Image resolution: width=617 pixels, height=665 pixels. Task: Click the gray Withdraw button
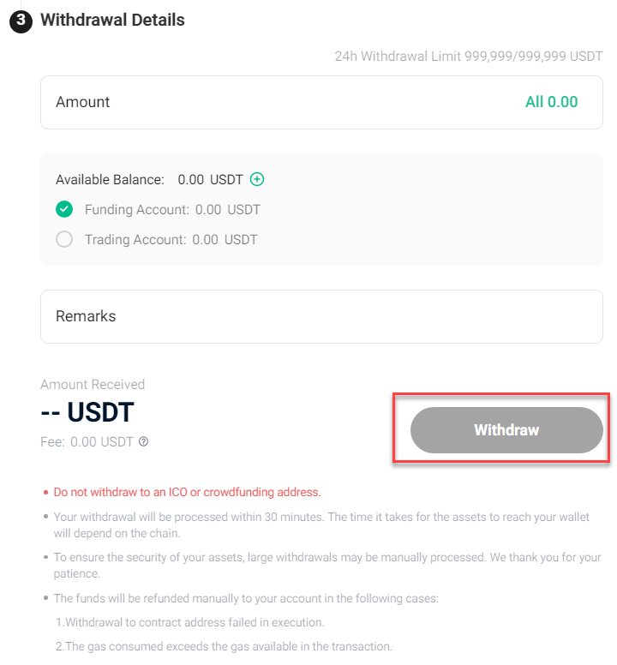click(x=506, y=430)
